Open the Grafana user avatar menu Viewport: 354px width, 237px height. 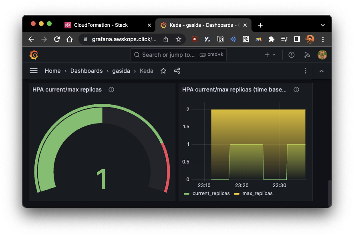click(322, 55)
